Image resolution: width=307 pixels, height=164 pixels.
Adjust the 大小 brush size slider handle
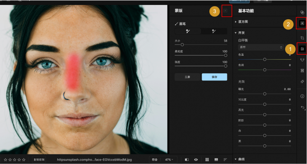(x=182, y=45)
